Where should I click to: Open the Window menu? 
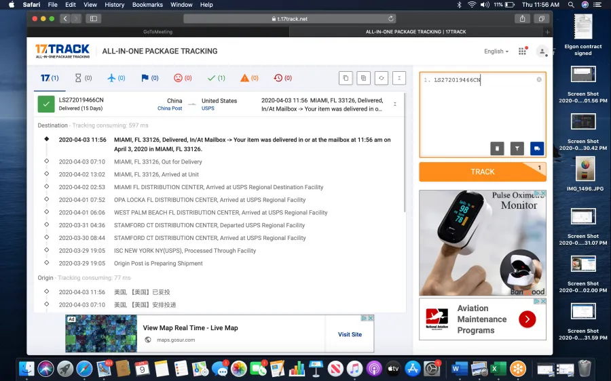click(x=181, y=5)
